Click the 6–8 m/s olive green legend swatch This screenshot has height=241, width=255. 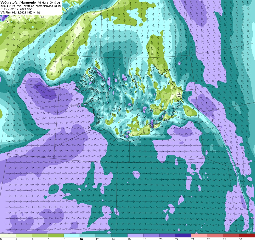56,235
